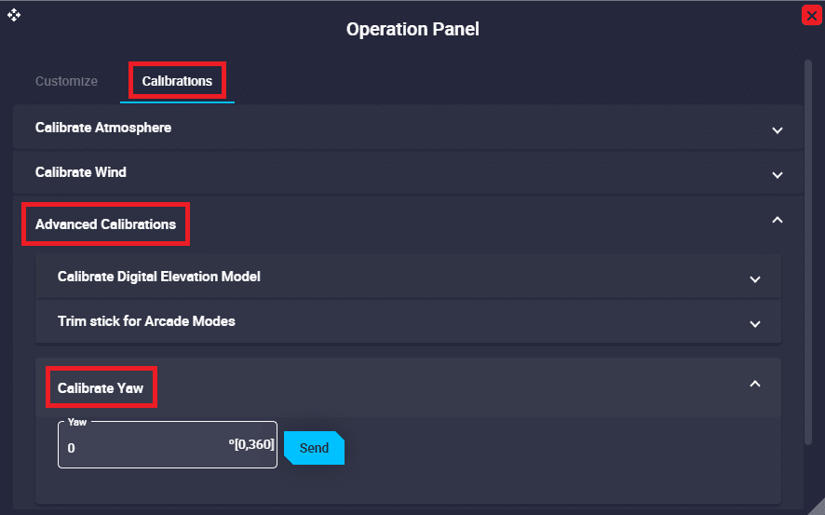This screenshot has width=825, height=515.
Task: Expand Calibrate Wind using its chevron arrow
Action: tap(778, 174)
